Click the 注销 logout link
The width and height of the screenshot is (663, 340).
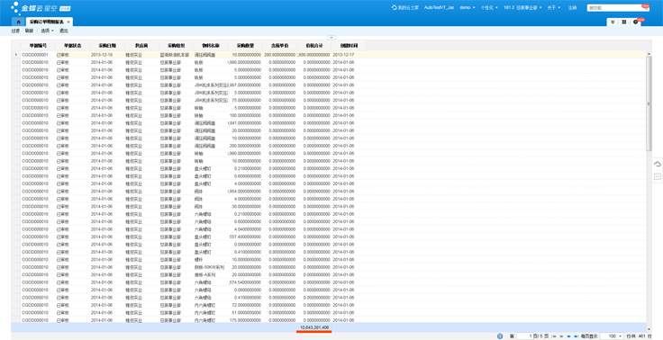point(572,7)
